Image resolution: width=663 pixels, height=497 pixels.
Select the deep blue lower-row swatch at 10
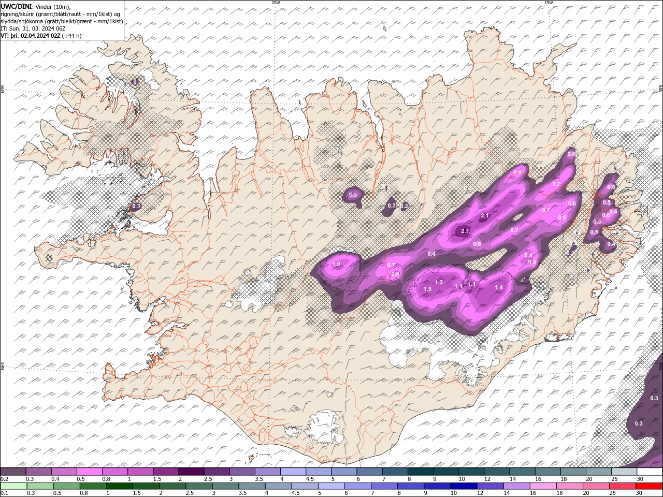click(x=464, y=486)
